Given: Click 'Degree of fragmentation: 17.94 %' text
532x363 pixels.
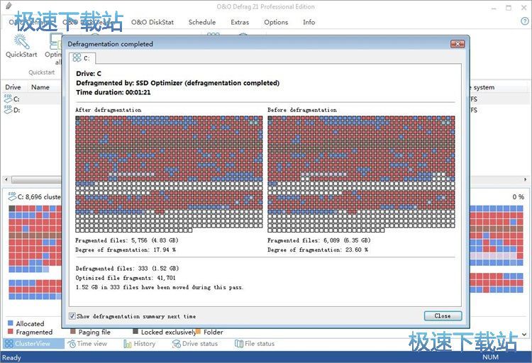Looking at the screenshot, I should click(x=126, y=250).
